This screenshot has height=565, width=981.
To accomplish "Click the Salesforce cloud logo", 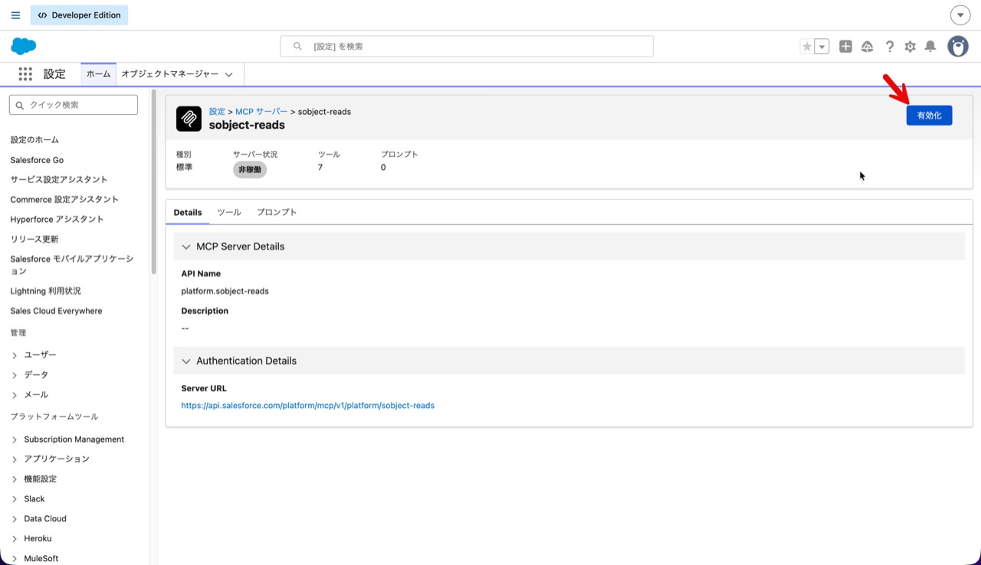I will coord(24,46).
